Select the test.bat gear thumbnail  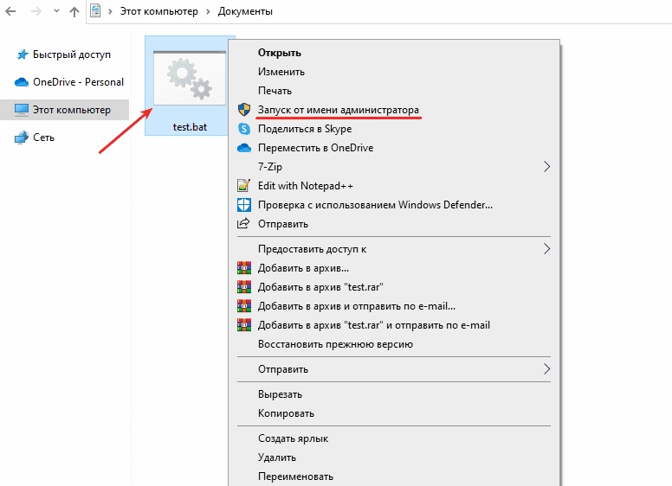[x=190, y=79]
